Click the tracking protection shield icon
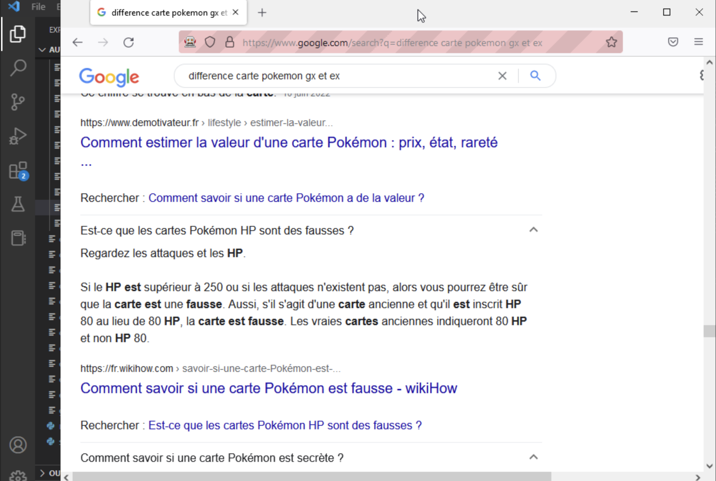 click(x=210, y=42)
